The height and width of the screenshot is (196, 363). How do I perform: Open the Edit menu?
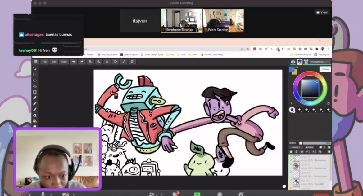[x=54, y=62]
